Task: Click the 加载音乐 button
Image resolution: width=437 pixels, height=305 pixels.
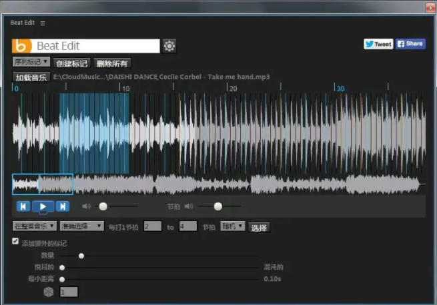Action: click(31, 77)
